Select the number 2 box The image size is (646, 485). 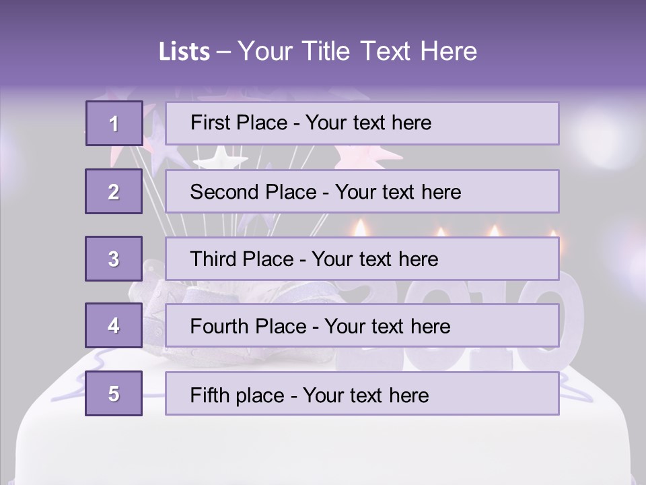tap(114, 191)
